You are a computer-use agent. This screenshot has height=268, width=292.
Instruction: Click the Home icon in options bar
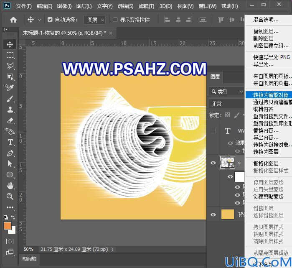[x=13, y=20]
